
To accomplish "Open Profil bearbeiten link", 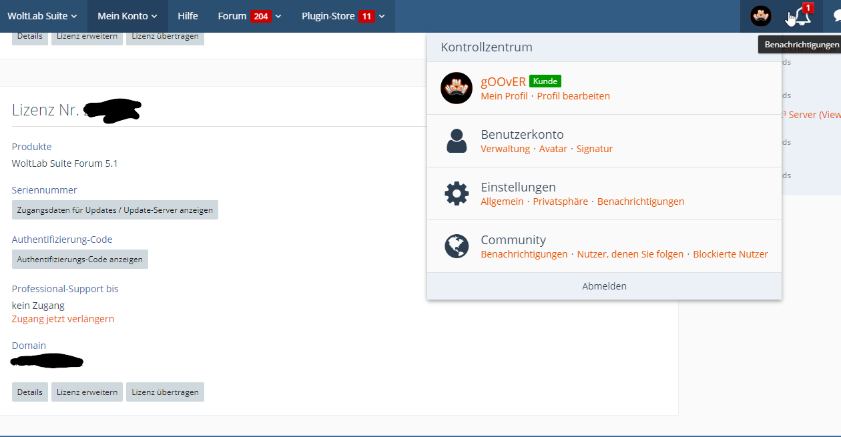I will click(573, 96).
